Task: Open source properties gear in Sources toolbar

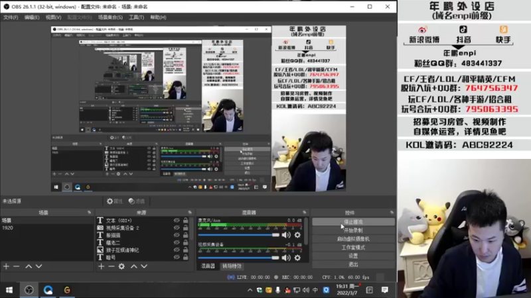Action: tap(121, 267)
